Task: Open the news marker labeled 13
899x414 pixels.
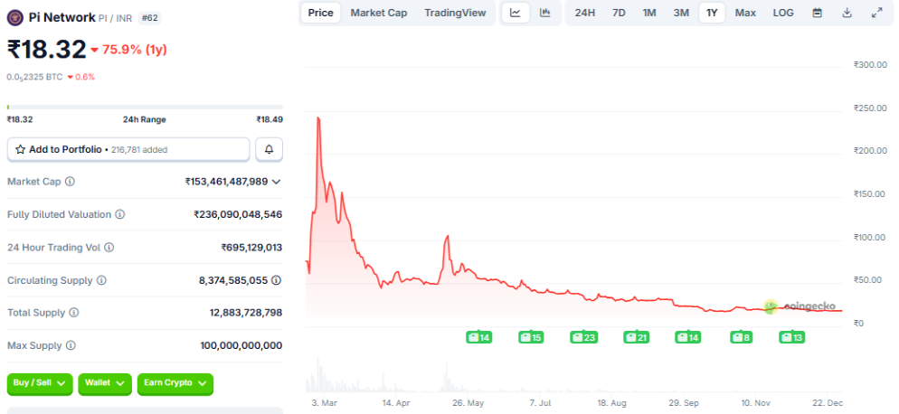Action: coord(791,337)
